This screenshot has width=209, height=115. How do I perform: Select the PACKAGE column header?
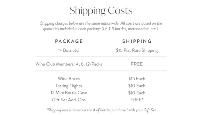coord(69,41)
